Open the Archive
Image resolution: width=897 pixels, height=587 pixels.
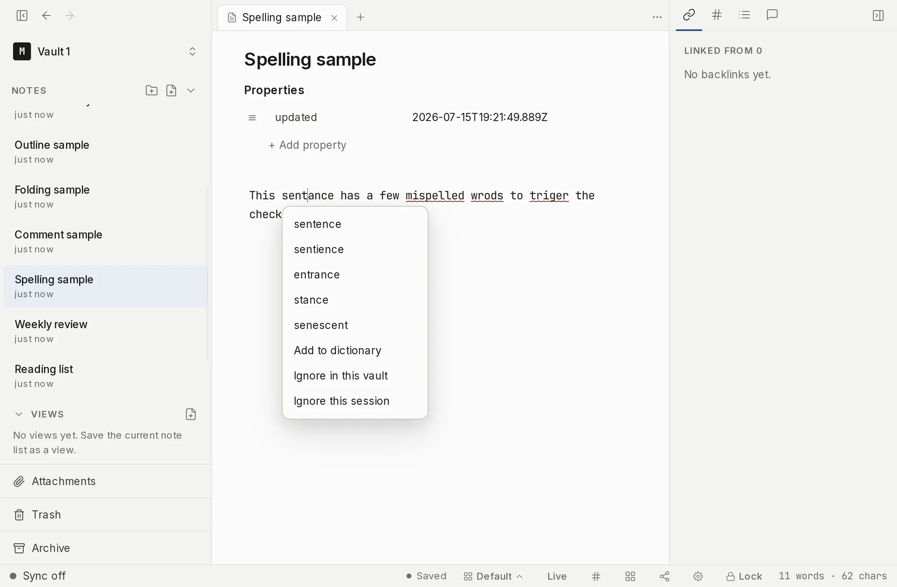[106, 548]
